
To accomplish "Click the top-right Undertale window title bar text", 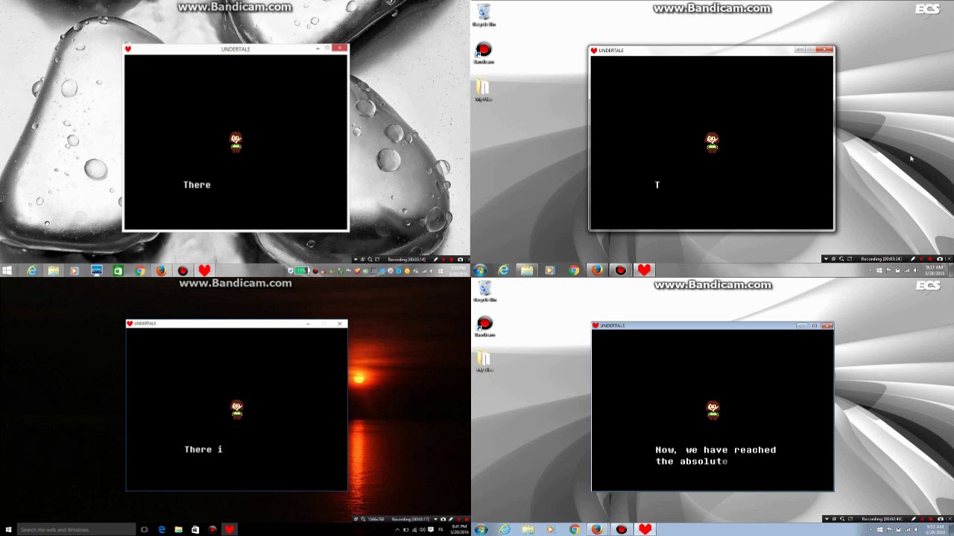I will [x=611, y=51].
